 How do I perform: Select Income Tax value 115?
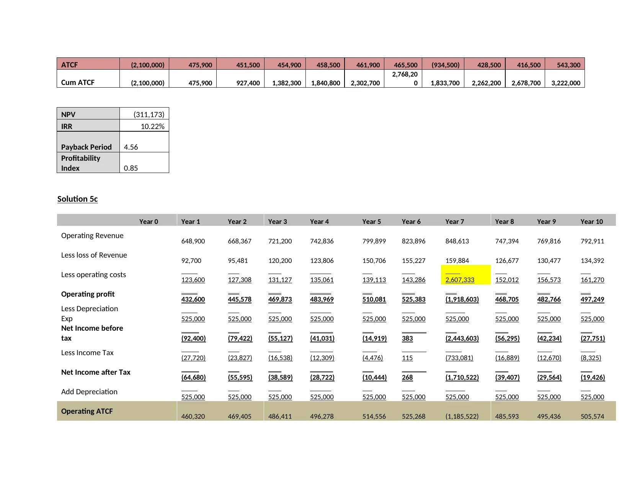(407, 358)
